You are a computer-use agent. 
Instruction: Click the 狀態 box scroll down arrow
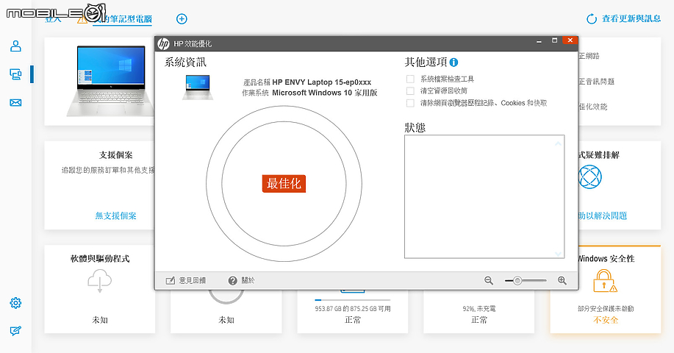[x=558, y=254]
